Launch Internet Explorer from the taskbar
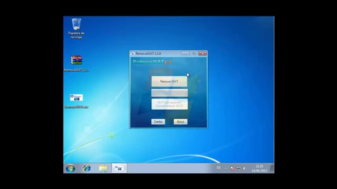 pos(87,168)
